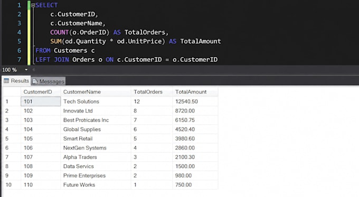Select the TotalAmount value 1500.00

(195, 166)
